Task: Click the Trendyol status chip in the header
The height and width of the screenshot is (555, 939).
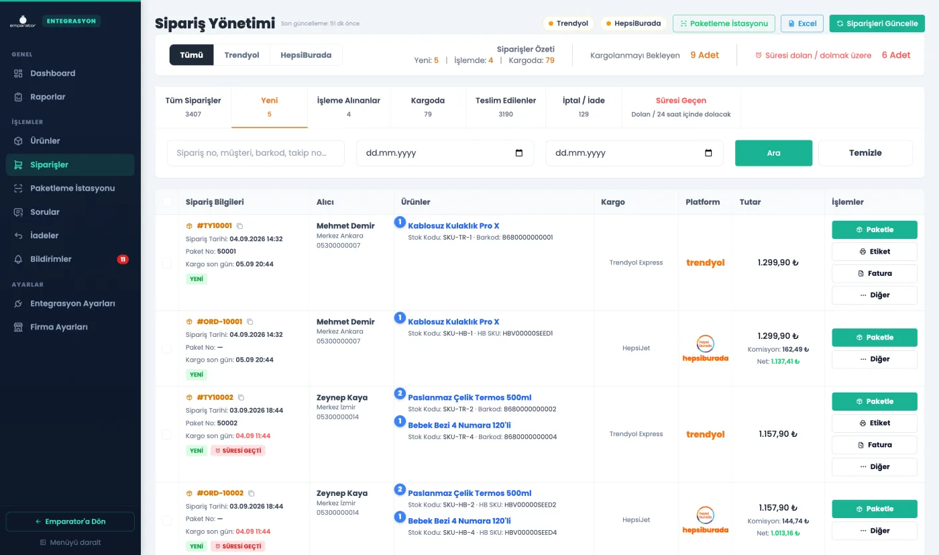Action: pyautogui.click(x=568, y=23)
